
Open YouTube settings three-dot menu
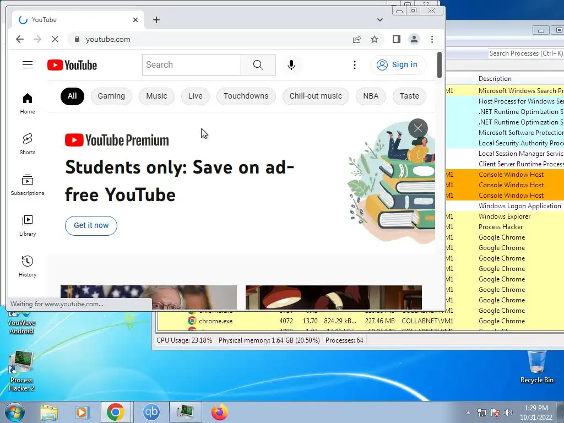[x=355, y=65]
